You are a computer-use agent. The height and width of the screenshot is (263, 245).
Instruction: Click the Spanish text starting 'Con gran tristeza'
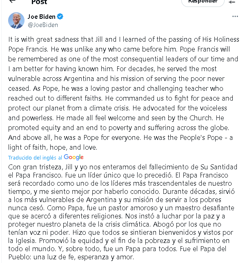(123, 212)
